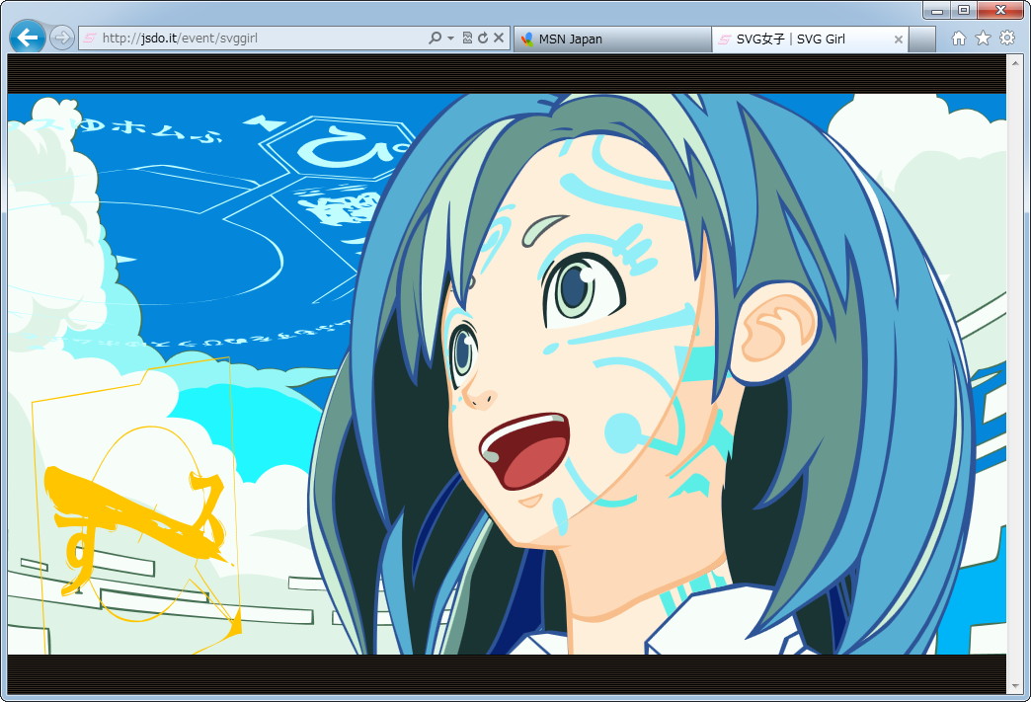Open the Home page
Viewport: 1031px width, 702px height.
pyautogui.click(x=958, y=39)
